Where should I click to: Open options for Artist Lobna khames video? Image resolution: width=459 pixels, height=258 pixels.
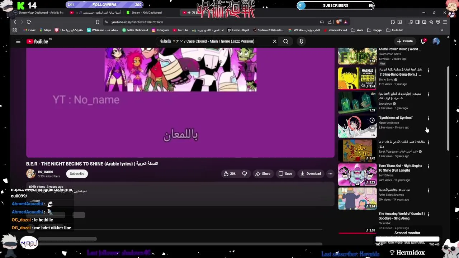tap(428, 190)
